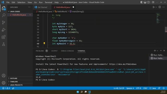The width and height of the screenshot is (167, 94).
Task: Open the Testing flask view
Action: click(3, 44)
